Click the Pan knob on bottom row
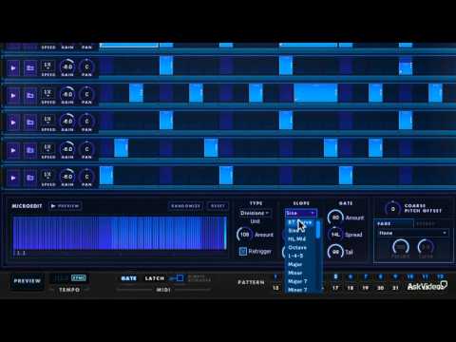Image resolution: width=456 pixels, height=342 pixels. (x=86, y=177)
